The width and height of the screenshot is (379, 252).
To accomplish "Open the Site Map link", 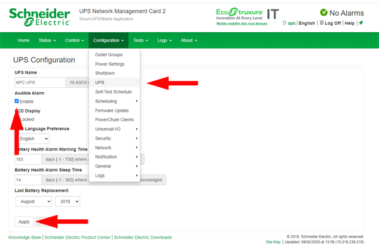I will click(x=273, y=242).
